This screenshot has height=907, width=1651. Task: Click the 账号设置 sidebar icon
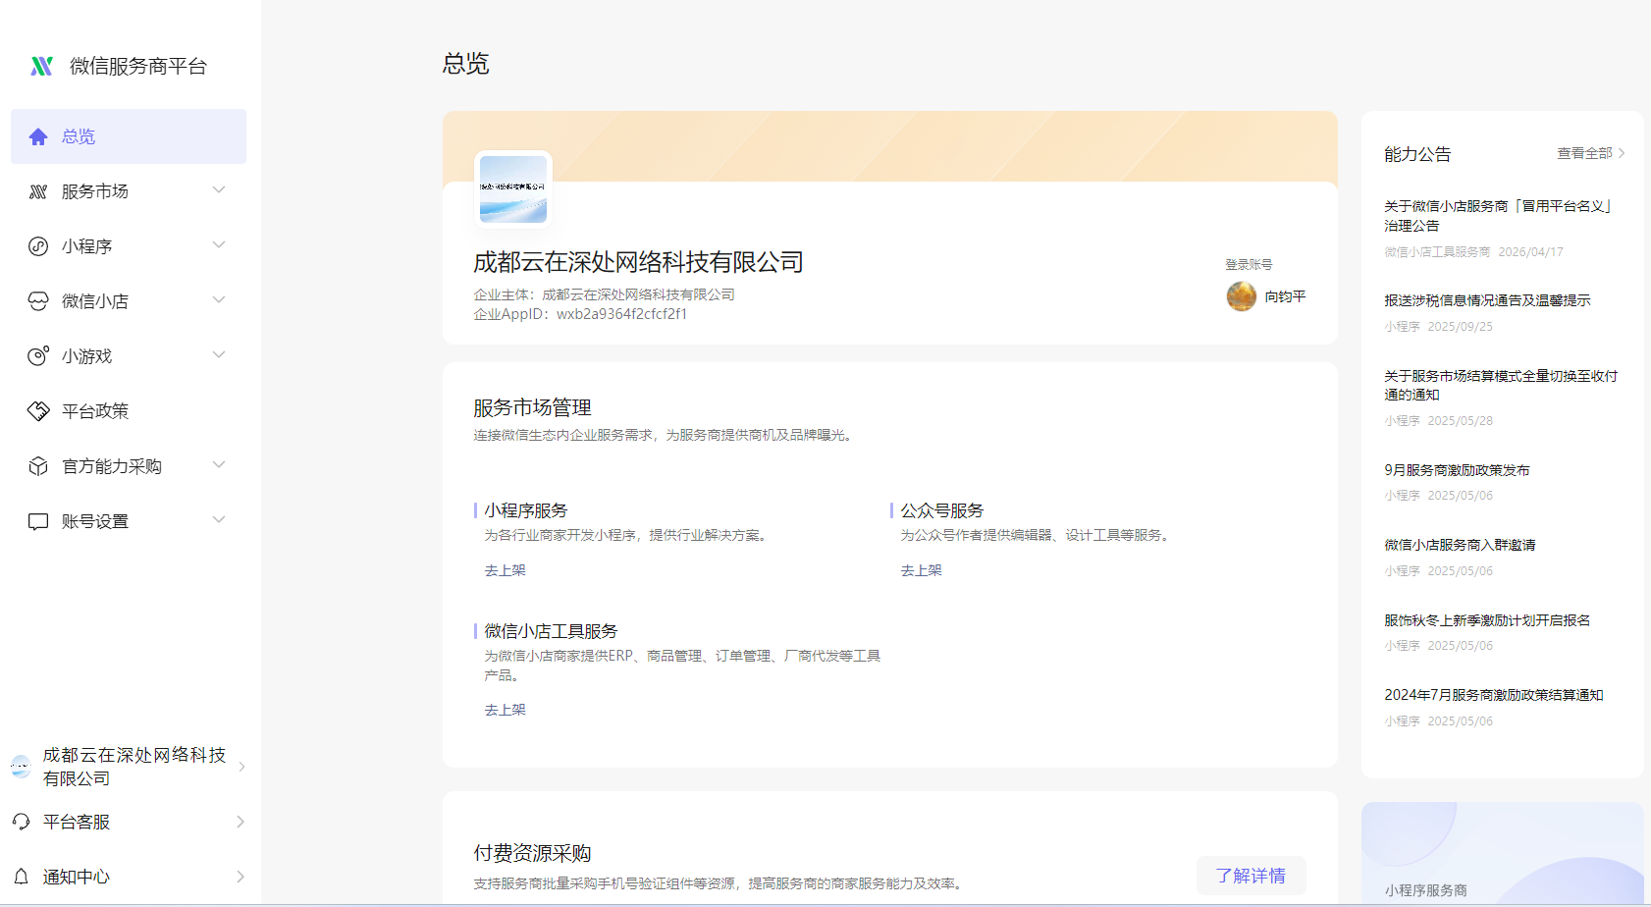38,521
